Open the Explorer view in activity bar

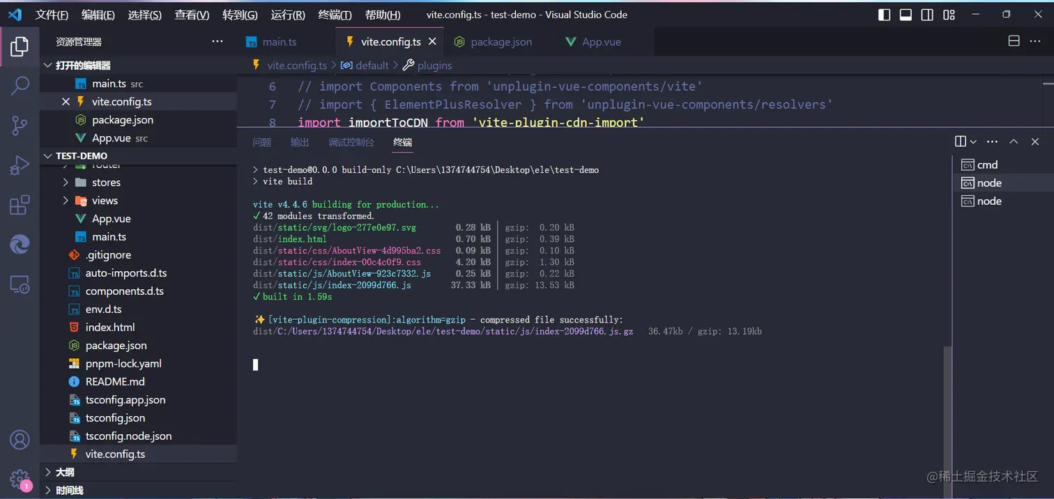click(20, 47)
